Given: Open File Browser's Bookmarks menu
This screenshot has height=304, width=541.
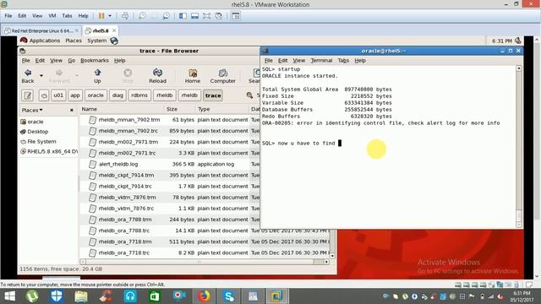Looking at the screenshot, I should click(95, 60).
